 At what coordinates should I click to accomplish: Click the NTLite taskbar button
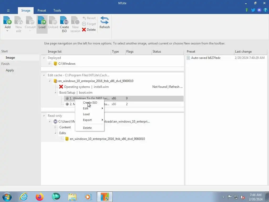(x=105, y=197)
